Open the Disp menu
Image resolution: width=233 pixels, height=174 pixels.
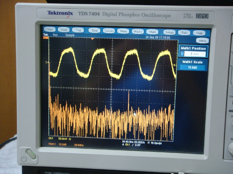[95, 31]
